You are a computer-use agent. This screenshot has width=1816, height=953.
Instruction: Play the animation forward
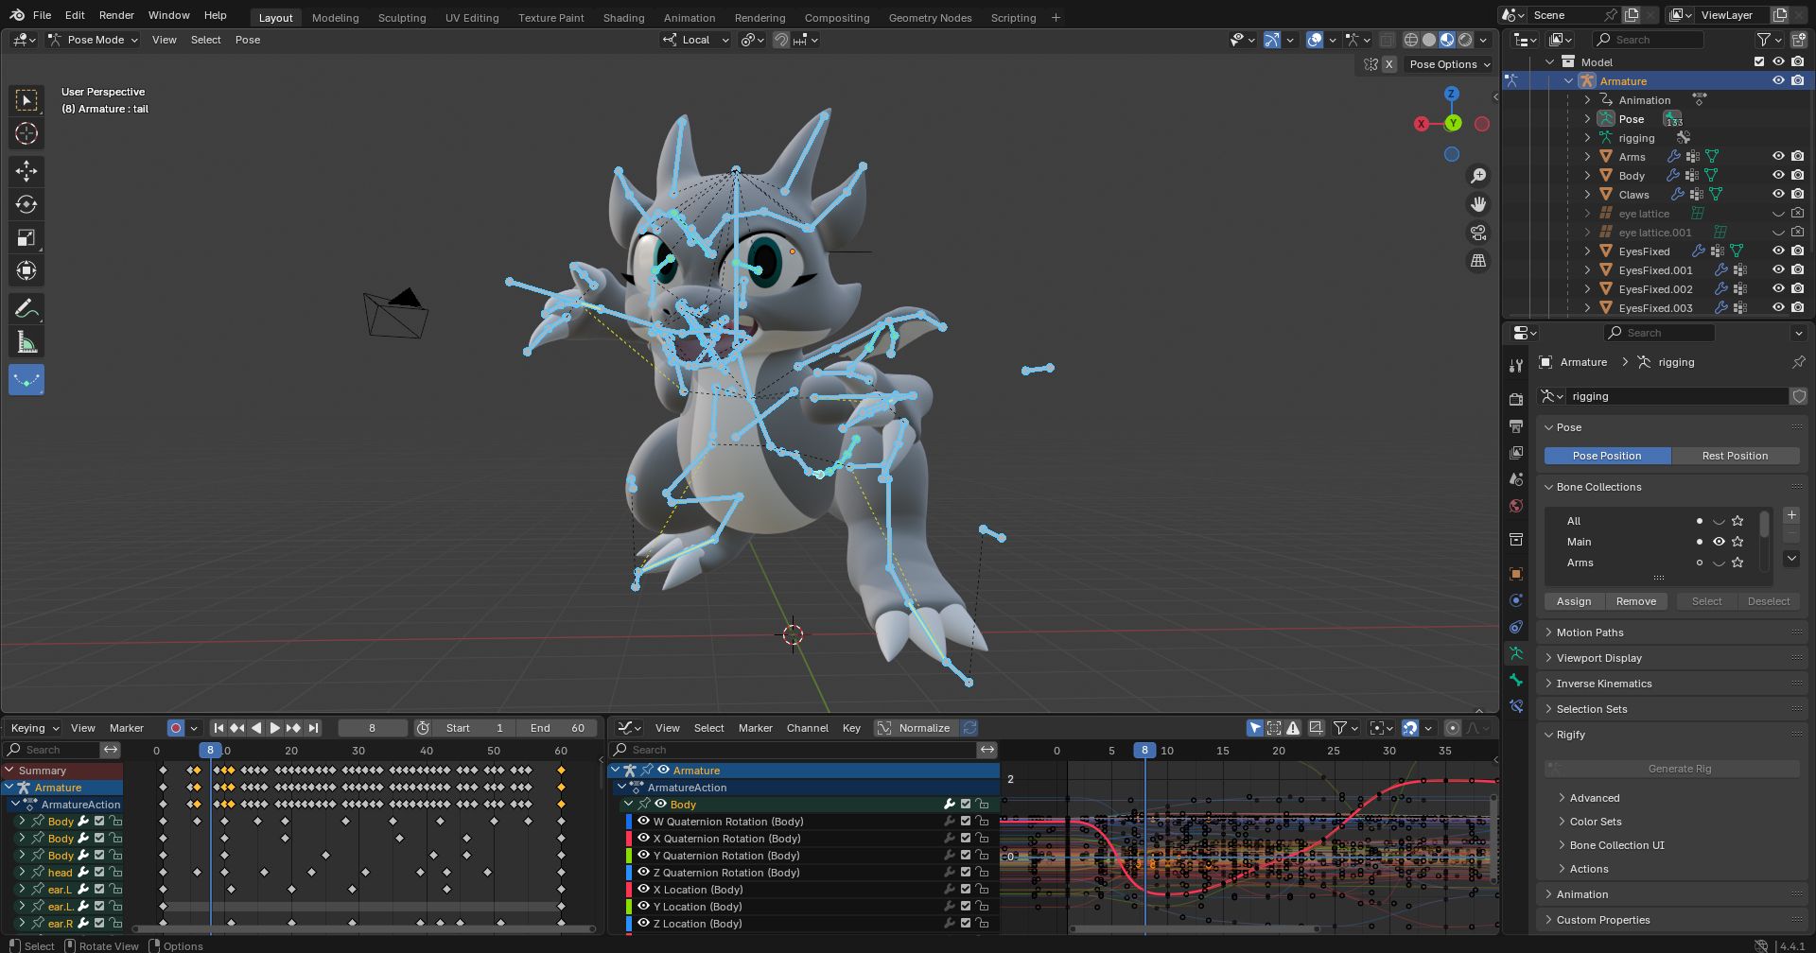tap(274, 728)
